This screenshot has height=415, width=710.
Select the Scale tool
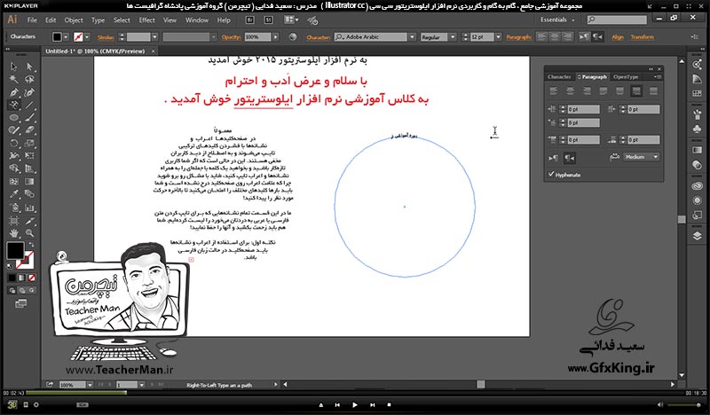(x=29, y=143)
